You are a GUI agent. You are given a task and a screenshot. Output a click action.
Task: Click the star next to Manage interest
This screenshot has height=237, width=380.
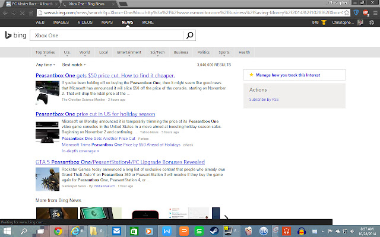point(251,75)
